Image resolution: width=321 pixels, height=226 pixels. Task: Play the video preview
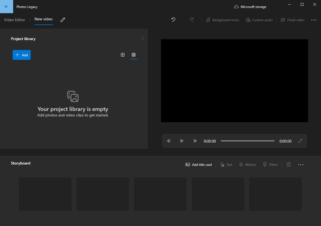point(182,141)
